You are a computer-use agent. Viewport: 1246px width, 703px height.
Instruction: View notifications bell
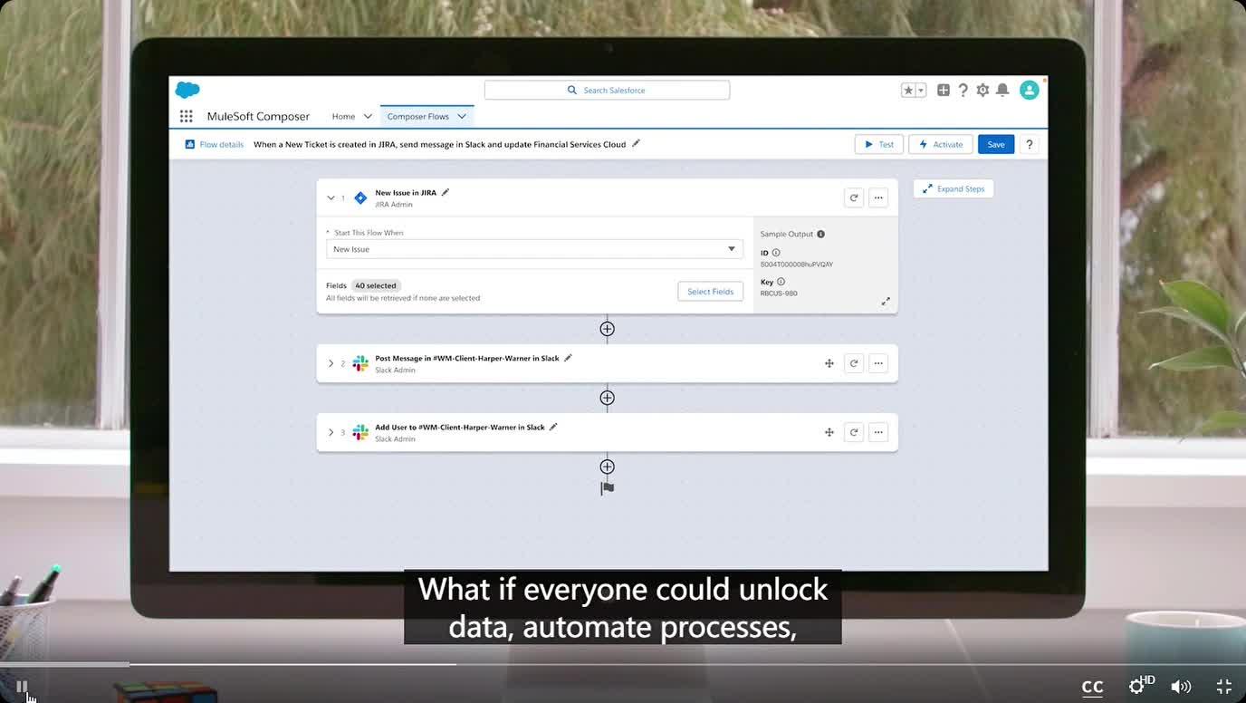pos(1002,91)
